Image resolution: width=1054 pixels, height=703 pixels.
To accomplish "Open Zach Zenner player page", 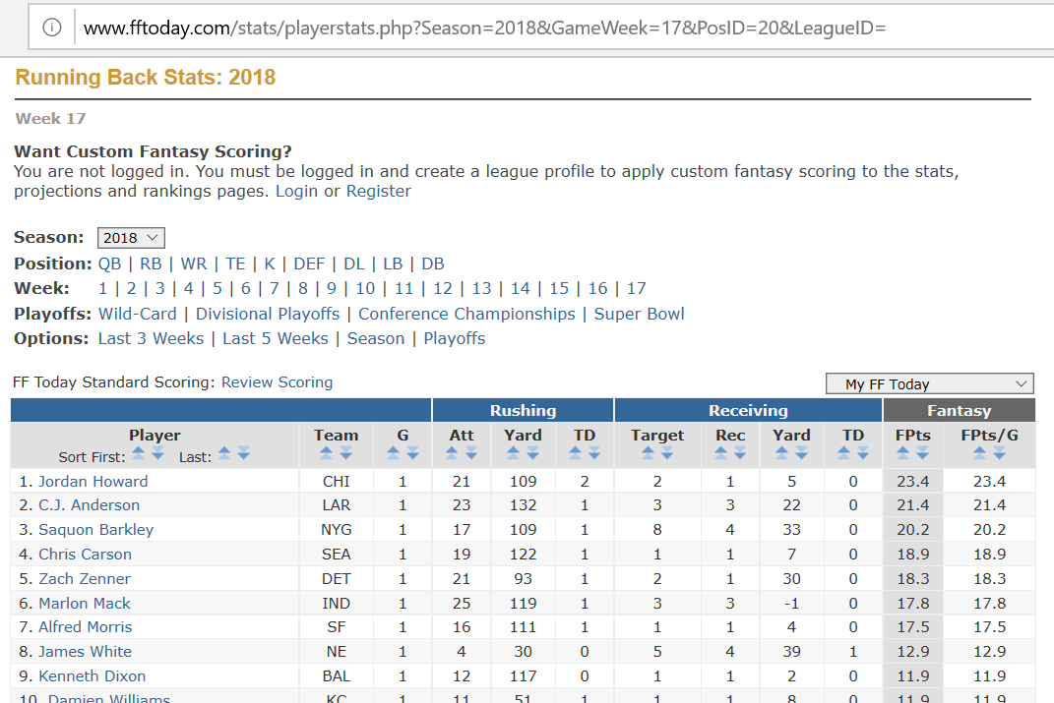I will coord(84,579).
